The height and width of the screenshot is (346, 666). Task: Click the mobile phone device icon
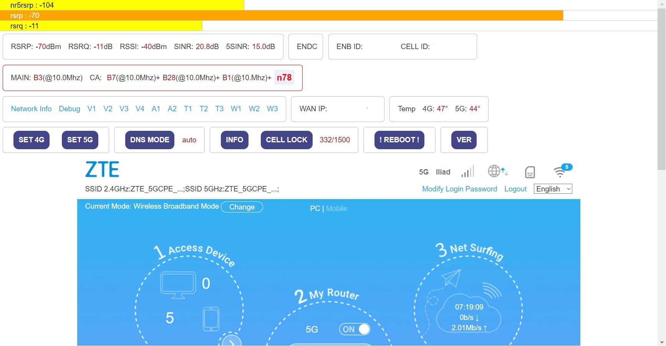pos(211,319)
